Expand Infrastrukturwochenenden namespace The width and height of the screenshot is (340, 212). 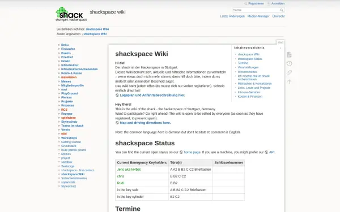pyautogui.click(x=79, y=69)
